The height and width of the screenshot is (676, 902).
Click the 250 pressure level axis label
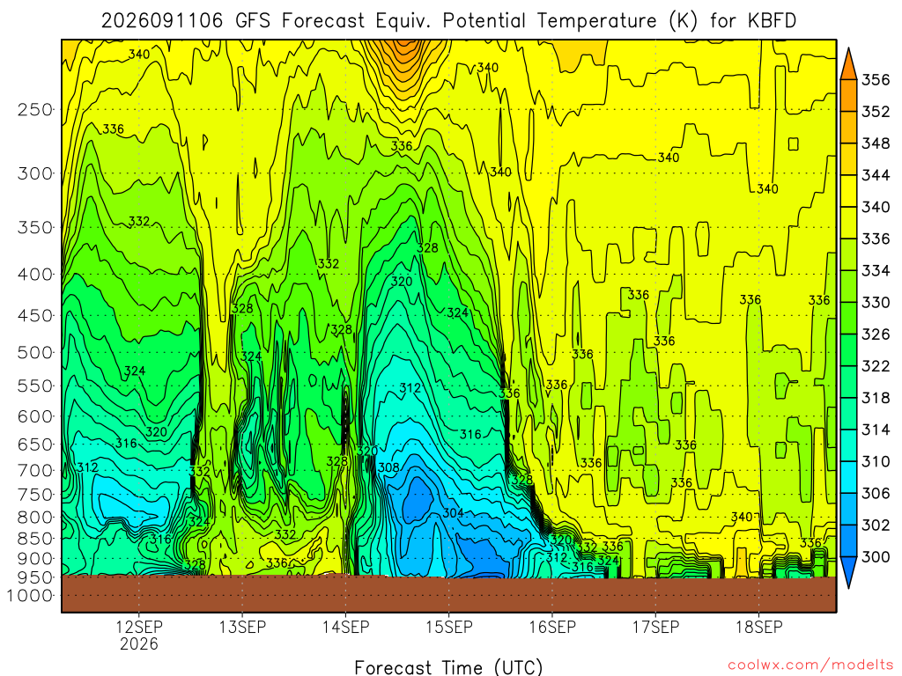point(35,109)
